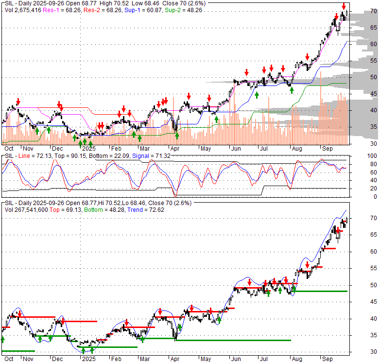
Task: Click 'Trend = 72.62' in bottom chart
Action: pos(146,210)
